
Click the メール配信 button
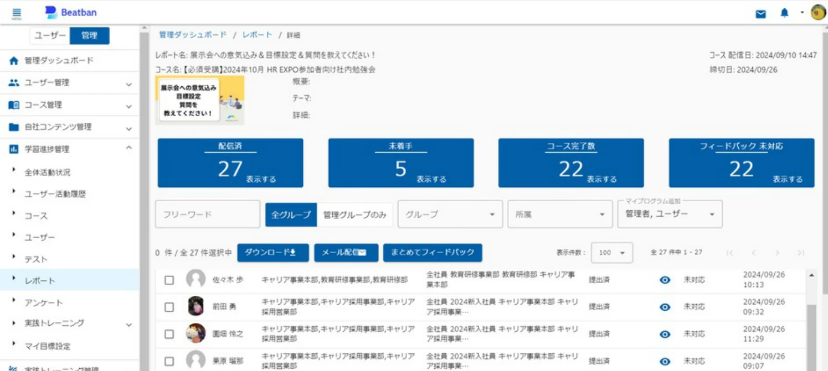[x=346, y=253]
